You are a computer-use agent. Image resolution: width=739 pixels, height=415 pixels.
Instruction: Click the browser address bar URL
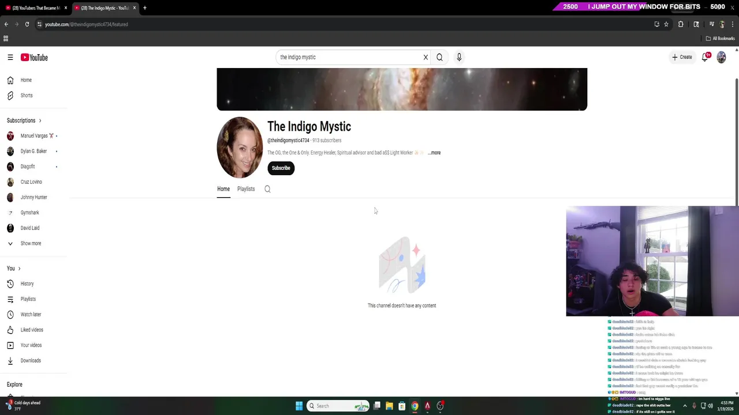(x=87, y=24)
